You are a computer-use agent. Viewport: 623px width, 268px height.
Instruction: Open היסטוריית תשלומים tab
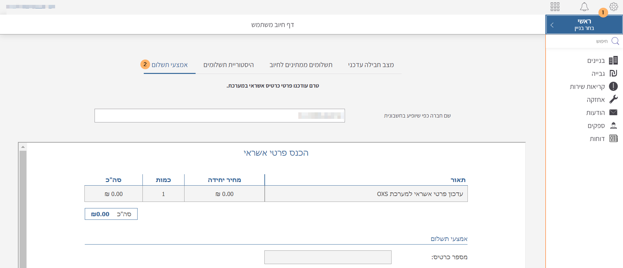click(229, 65)
